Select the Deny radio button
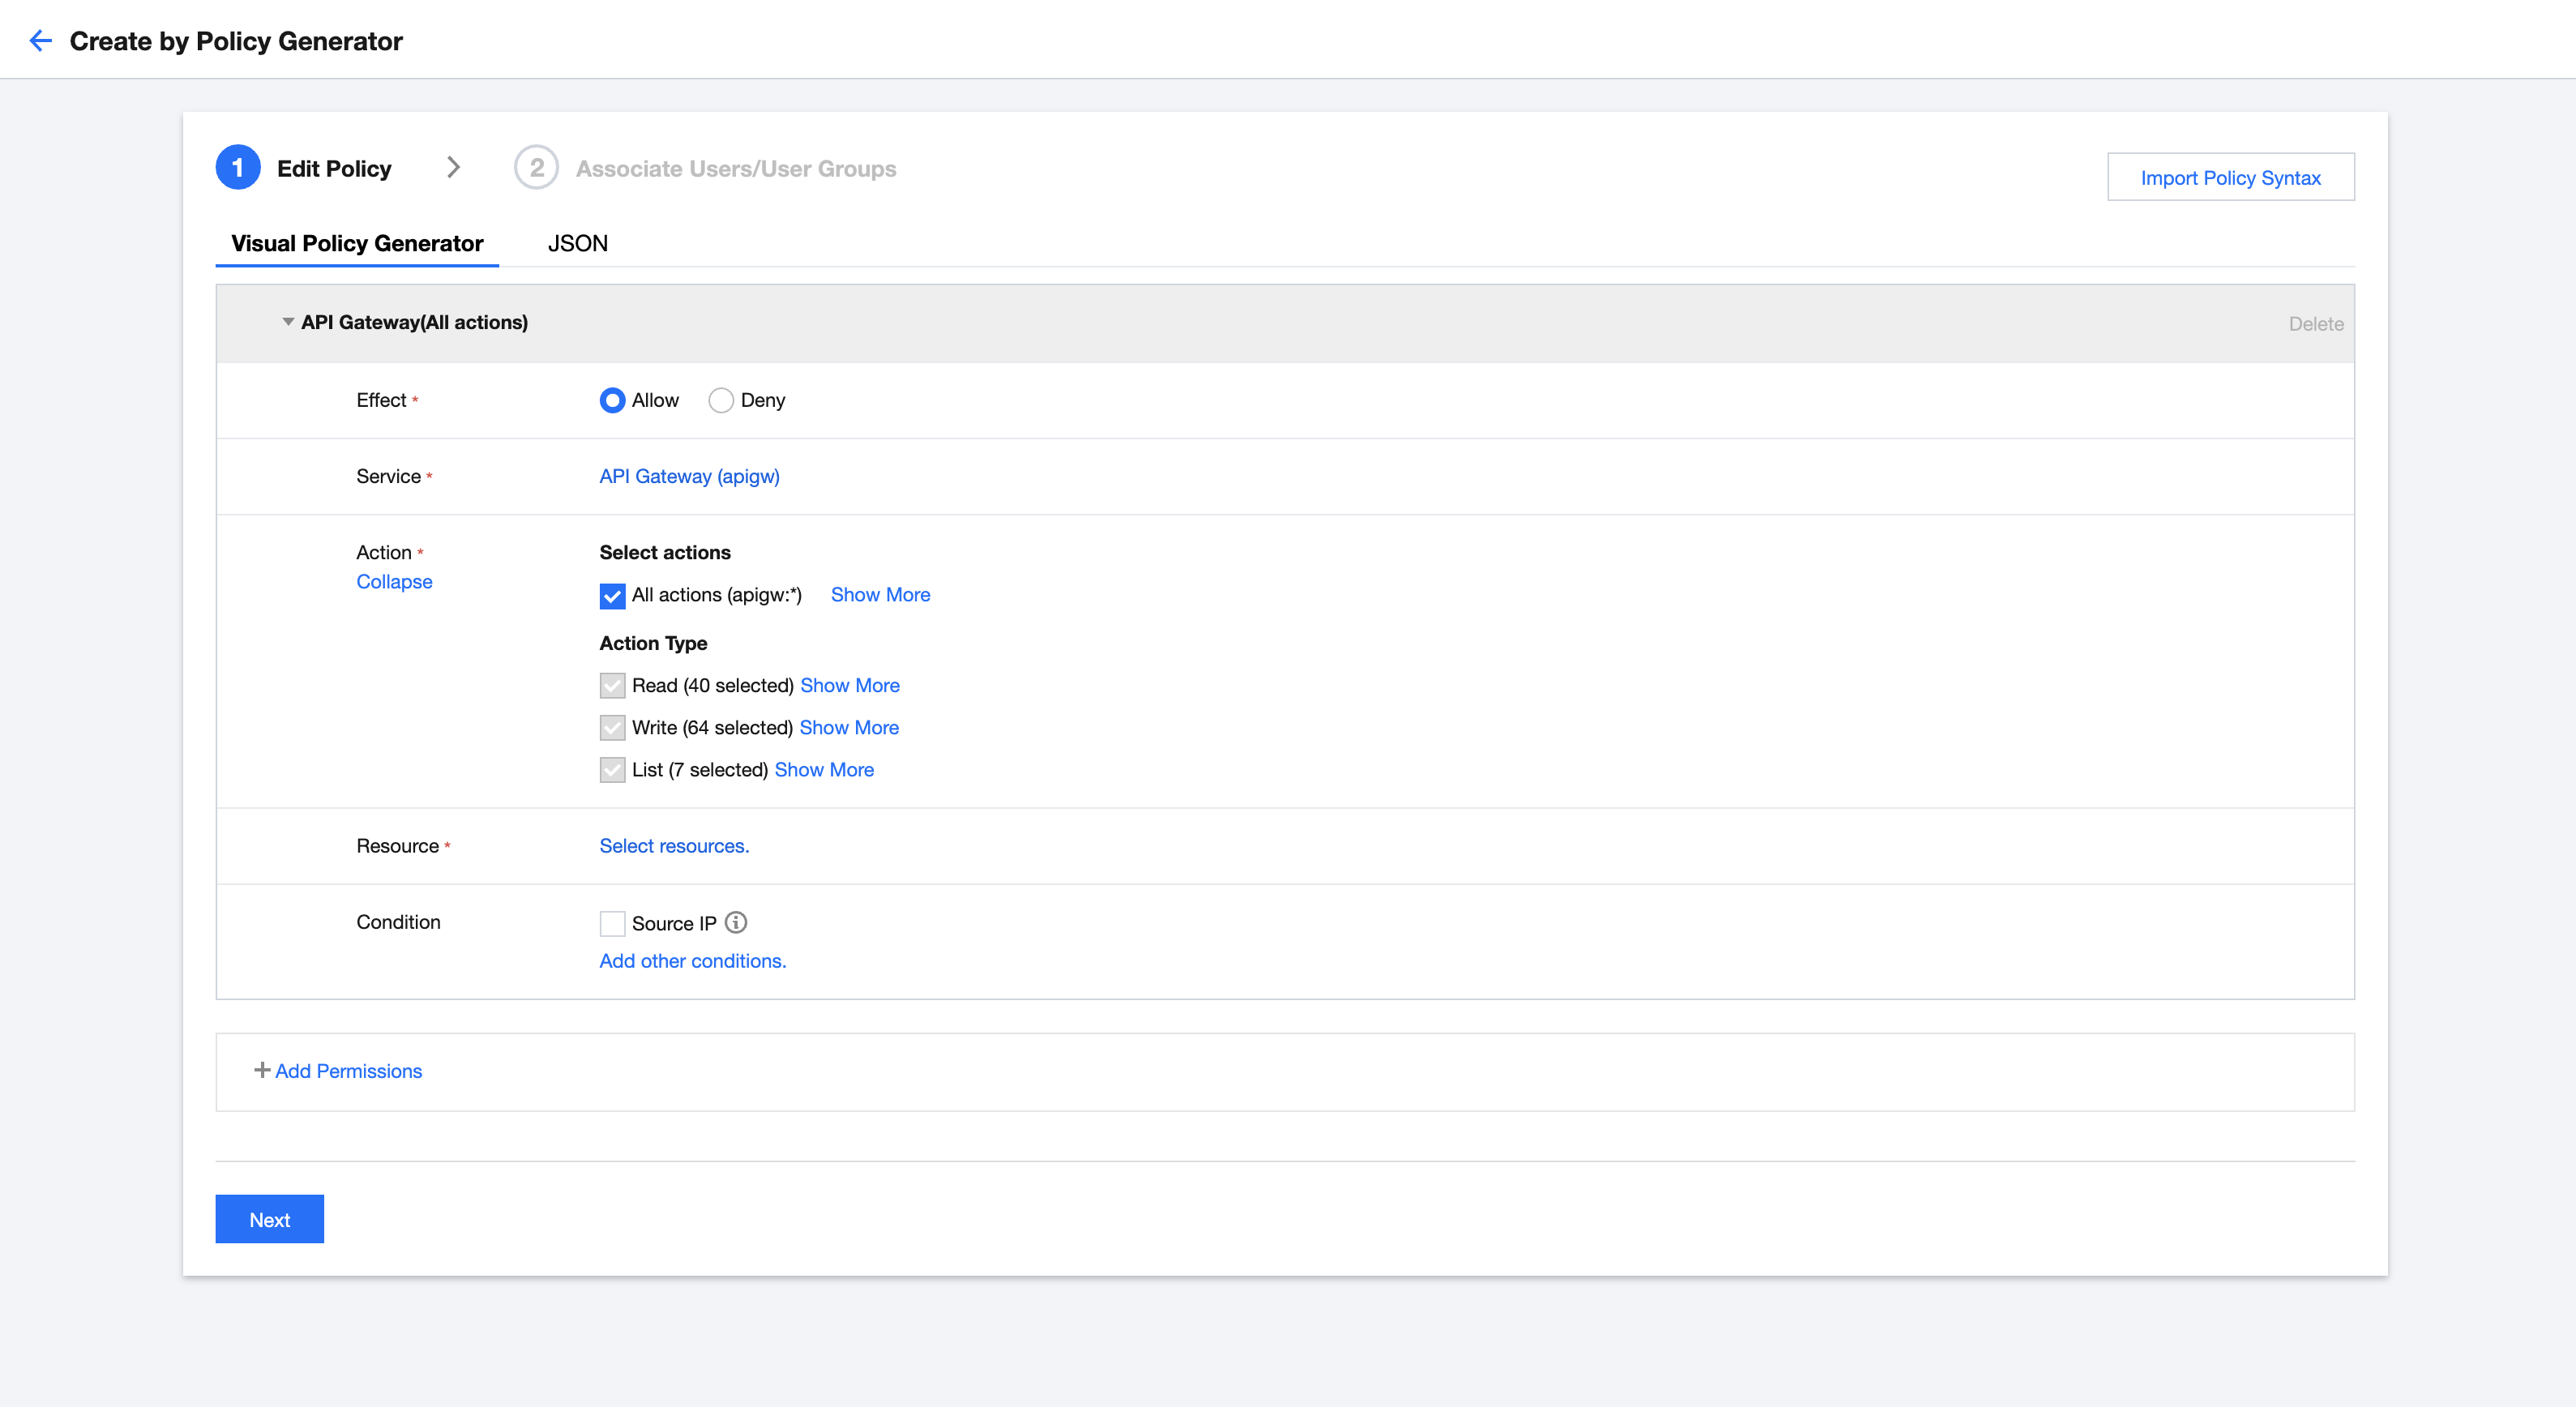The width and height of the screenshot is (2576, 1407). [720, 400]
